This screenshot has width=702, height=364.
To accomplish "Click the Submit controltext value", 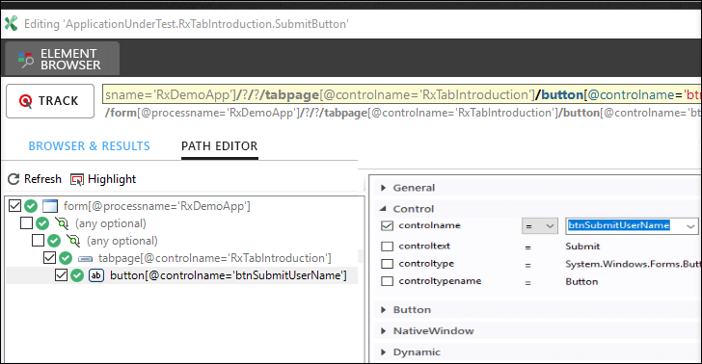I will pyautogui.click(x=582, y=247).
